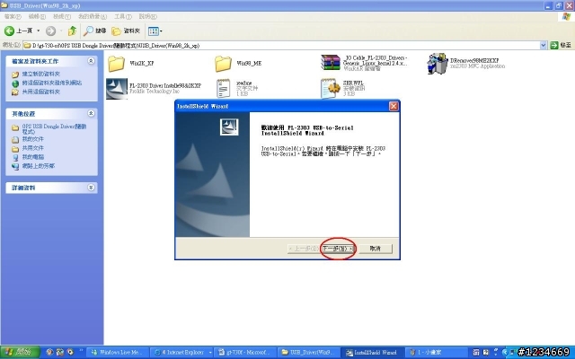This screenshot has height=359, width=575.
Task: Select the readme text document
Action: [237, 88]
